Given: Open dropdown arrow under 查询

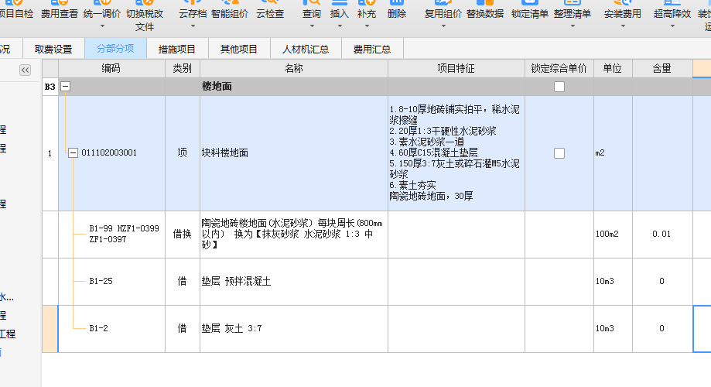Looking at the screenshot, I should click(312, 26).
